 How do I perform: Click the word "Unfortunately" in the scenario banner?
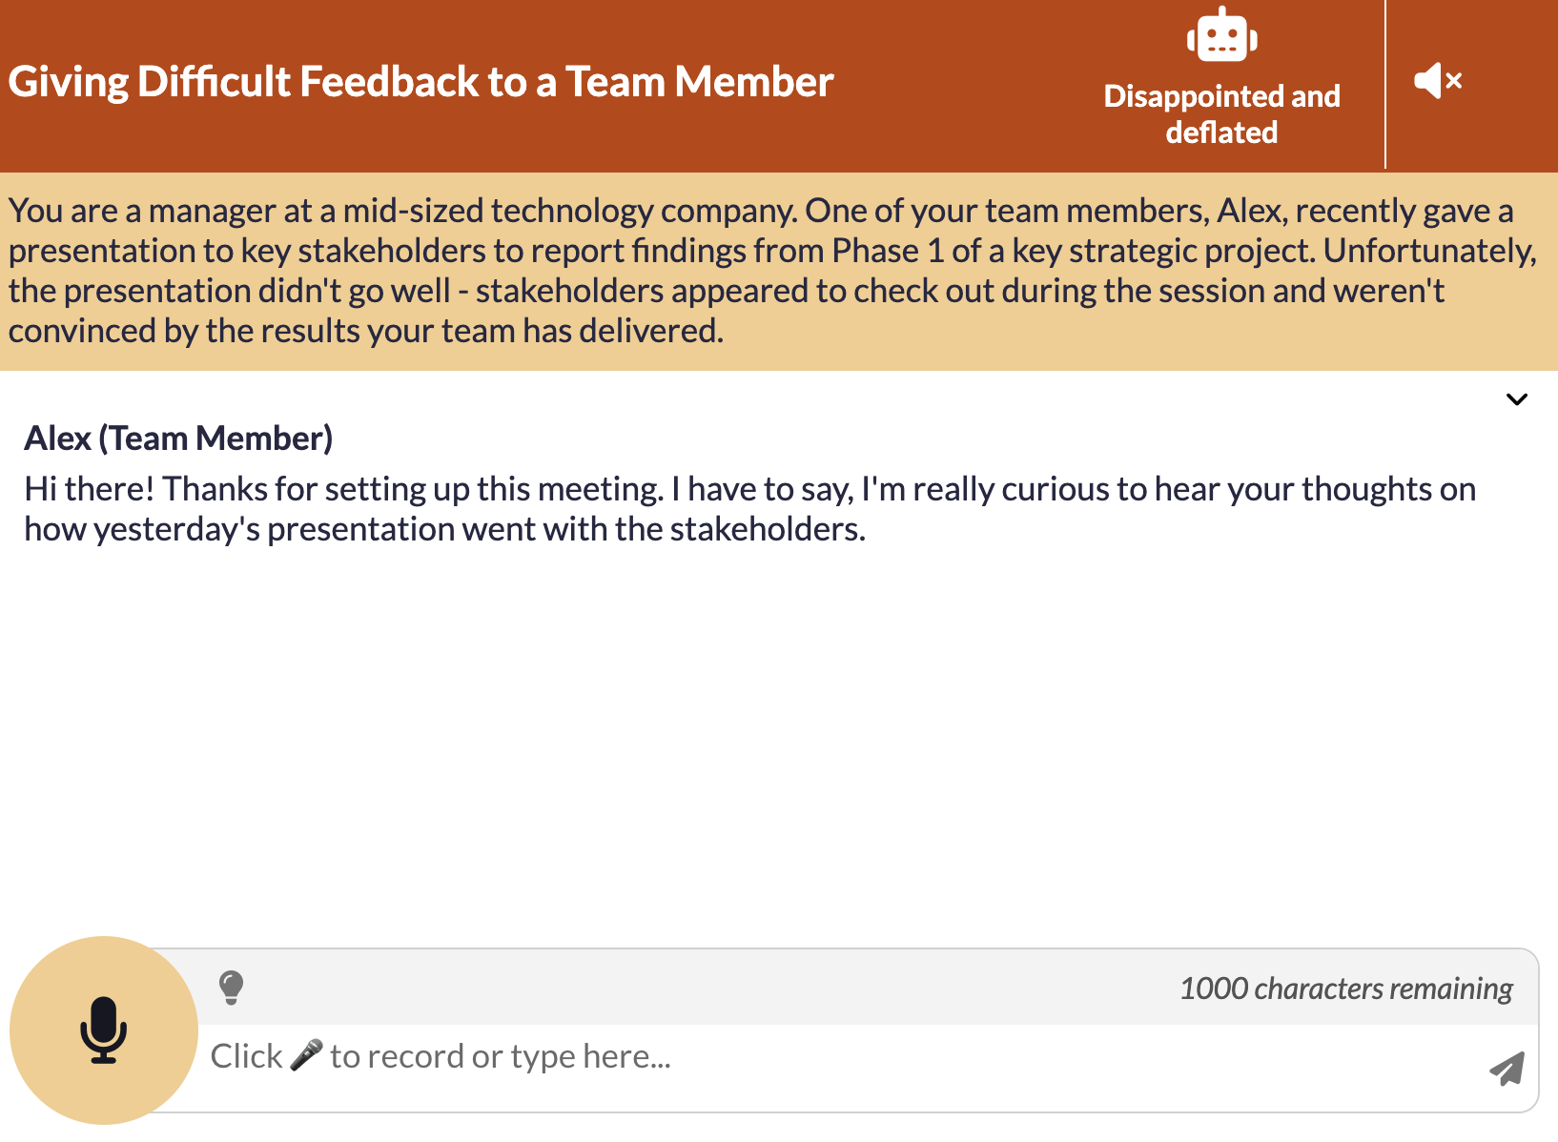point(1427,251)
